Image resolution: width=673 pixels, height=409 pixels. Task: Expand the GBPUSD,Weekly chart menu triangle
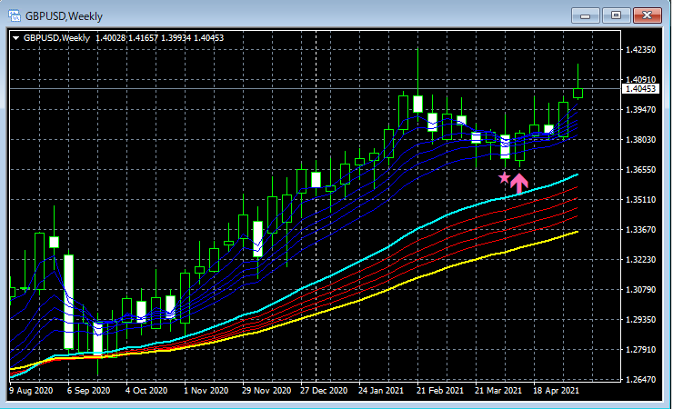pos(15,38)
